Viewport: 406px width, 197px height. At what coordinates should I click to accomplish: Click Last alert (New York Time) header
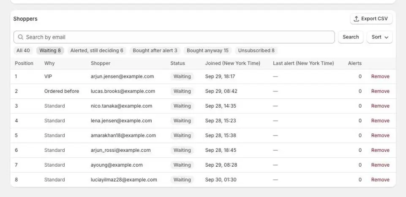(303, 63)
